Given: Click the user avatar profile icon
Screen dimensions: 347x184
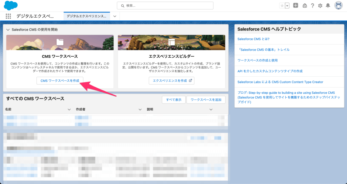Looking at the screenshot, I should point(338,5).
